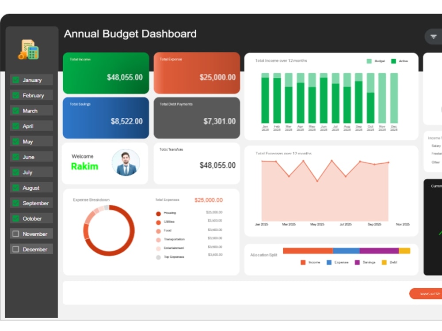Click the purple Savings legend swatch
Viewport: 442px width, 331px height.
(x=357, y=262)
